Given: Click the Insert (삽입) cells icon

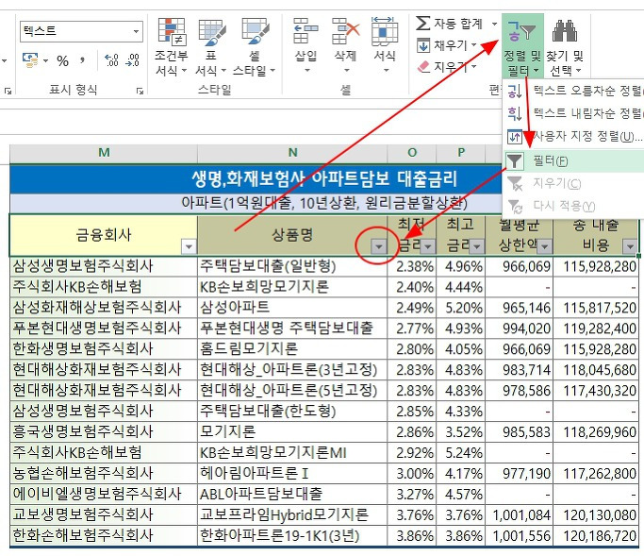Looking at the screenshot, I should [x=305, y=30].
